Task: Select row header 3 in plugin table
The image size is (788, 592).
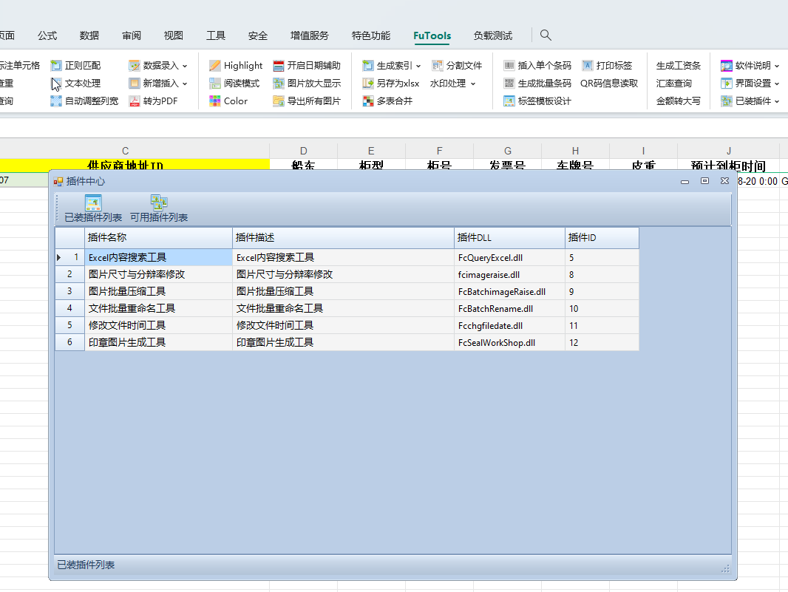Action: (69, 291)
